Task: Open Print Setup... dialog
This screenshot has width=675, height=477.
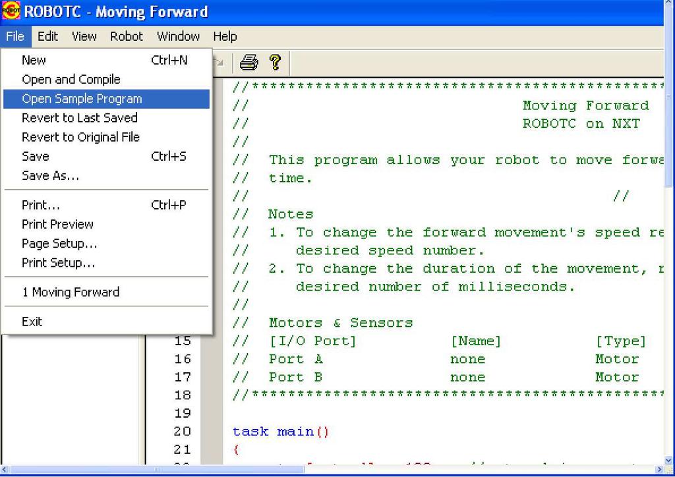Action: [106, 263]
